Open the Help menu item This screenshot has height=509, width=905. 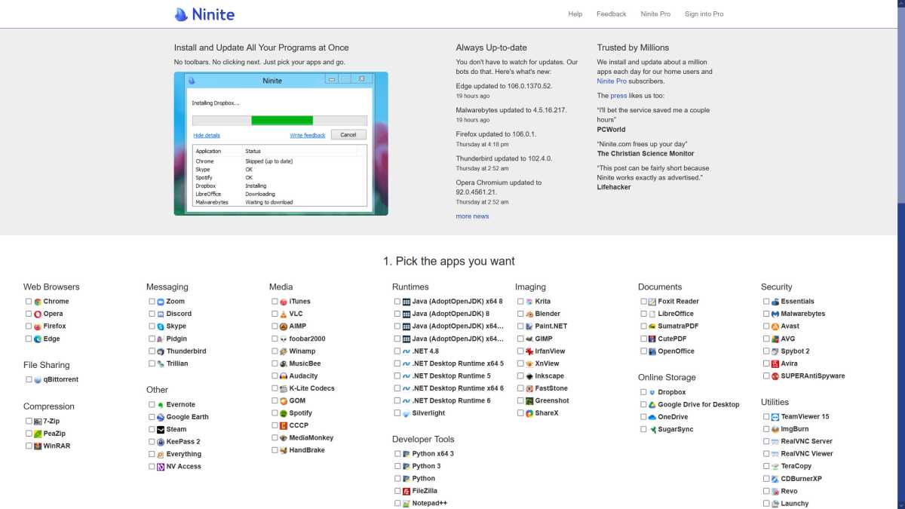(x=575, y=14)
